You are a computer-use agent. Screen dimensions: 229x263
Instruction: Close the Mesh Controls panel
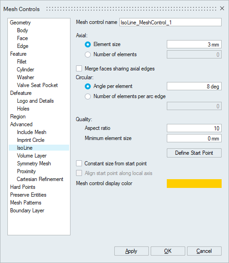pos(222,8)
